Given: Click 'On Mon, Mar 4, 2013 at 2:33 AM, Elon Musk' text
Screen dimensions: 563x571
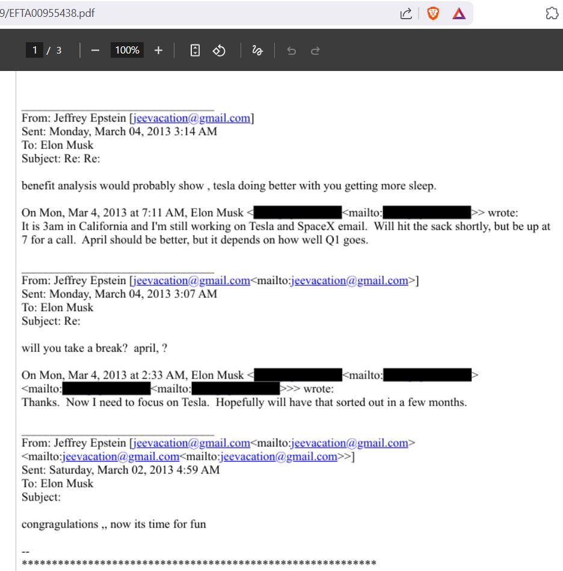Looking at the screenshot, I should (x=132, y=375).
